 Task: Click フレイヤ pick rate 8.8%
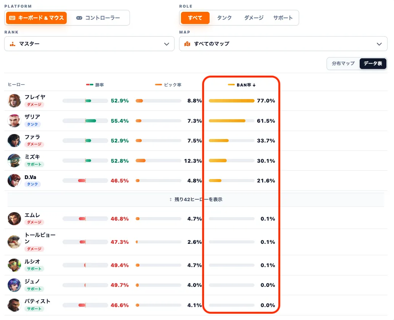[194, 101]
